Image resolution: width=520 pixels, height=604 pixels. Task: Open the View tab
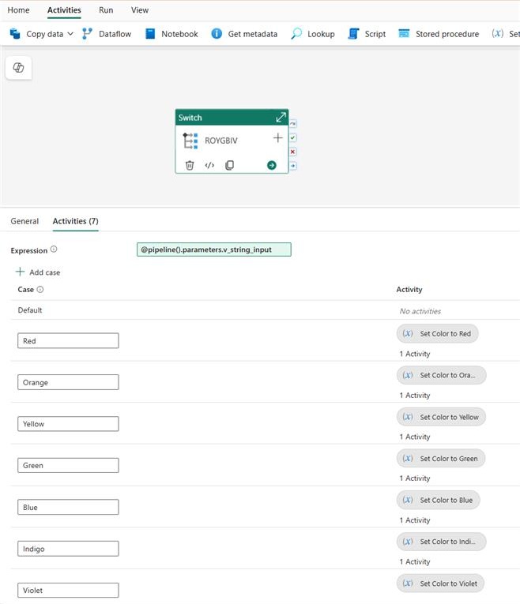pyautogui.click(x=140, y=10)
